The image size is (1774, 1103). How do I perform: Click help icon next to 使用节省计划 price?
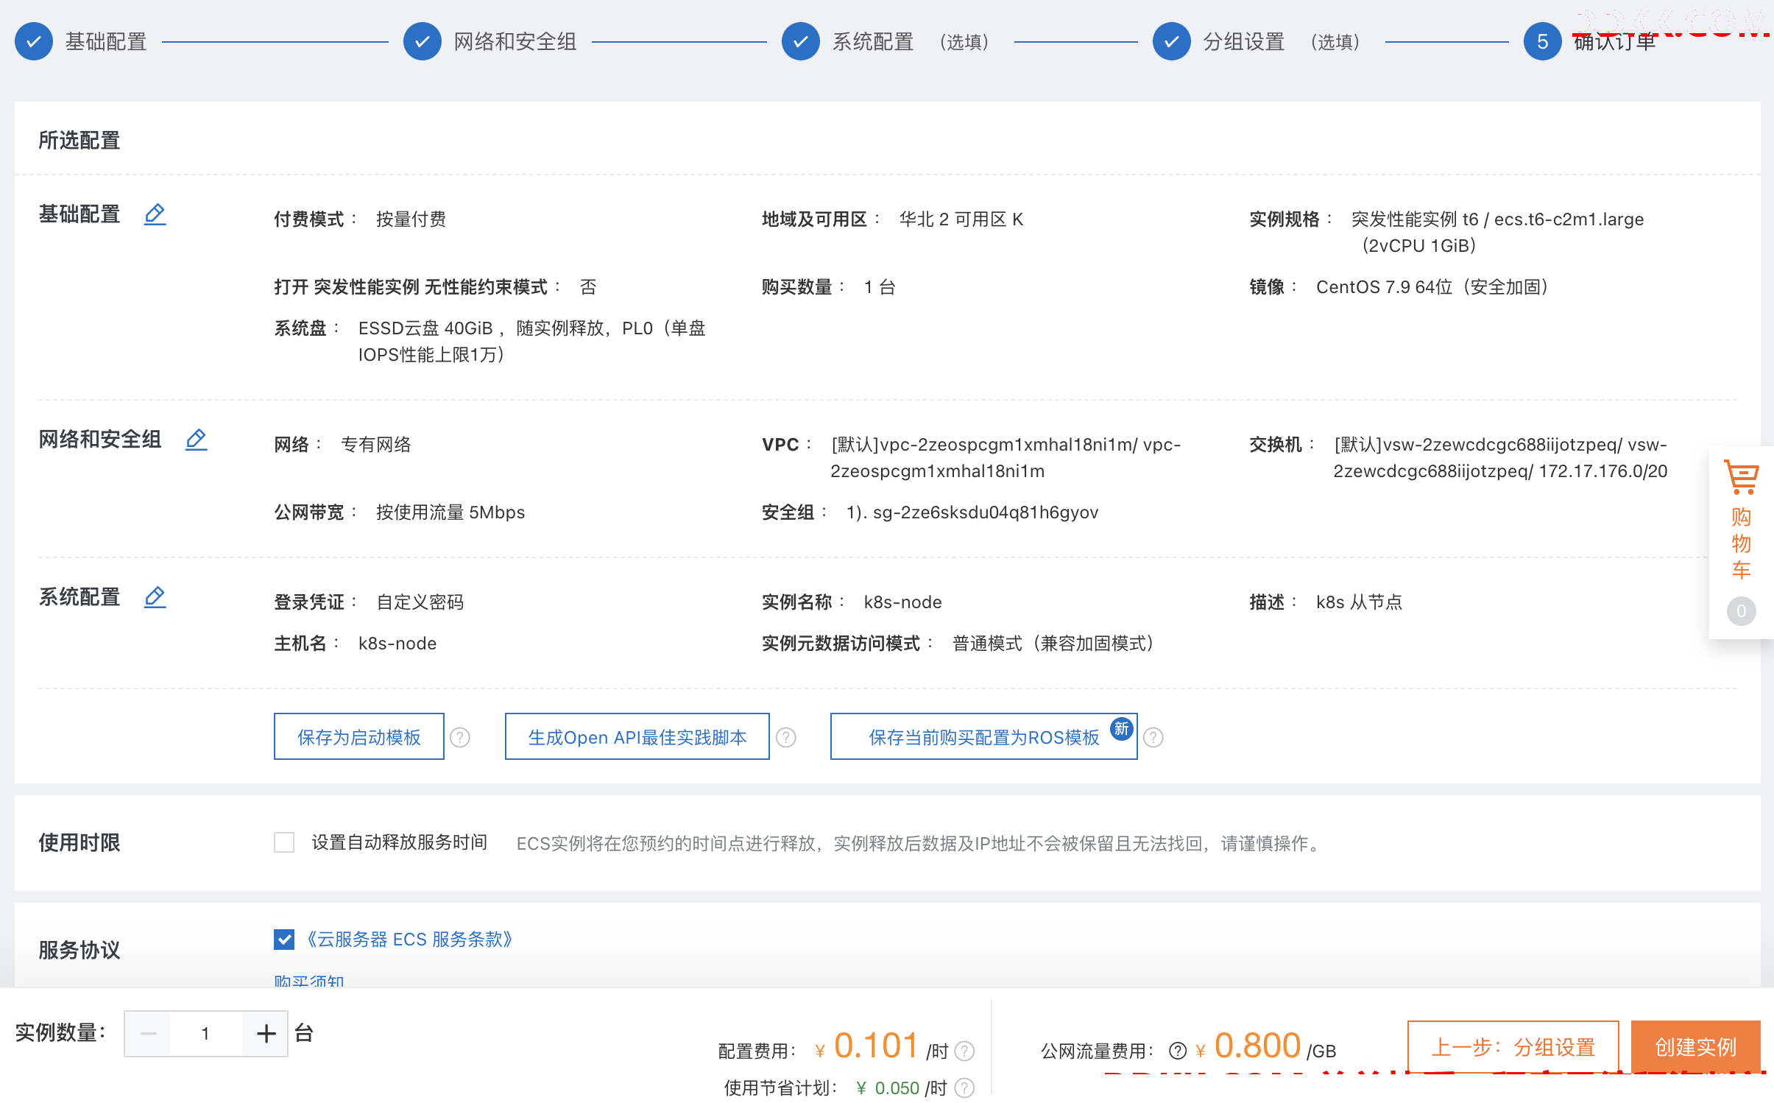tap(964, 1088)
